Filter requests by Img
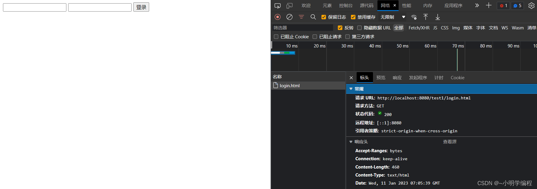The height and width of the screenshot is (189, 537). [456, 28]
